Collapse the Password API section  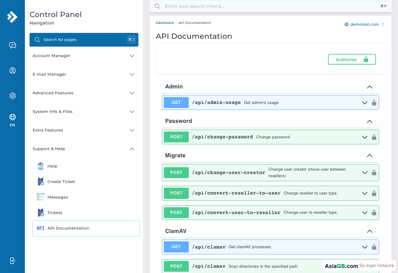coord(369,121)
